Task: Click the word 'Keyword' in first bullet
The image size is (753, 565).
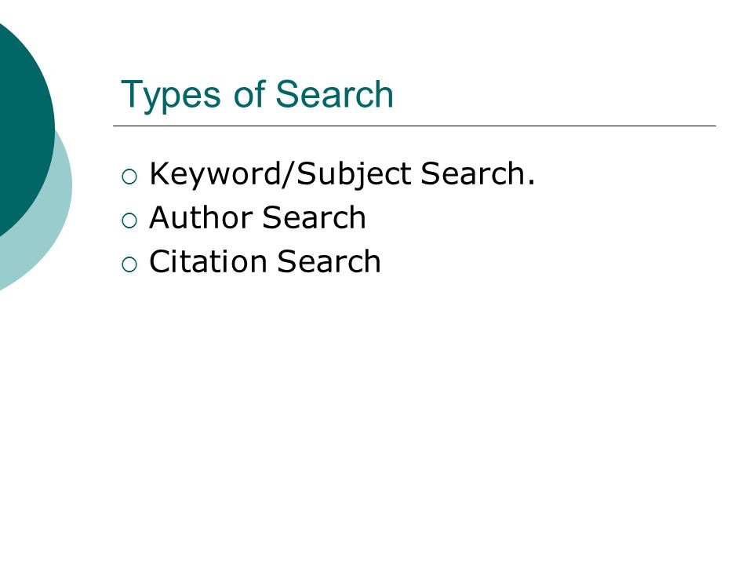Action: click(215, 174)
